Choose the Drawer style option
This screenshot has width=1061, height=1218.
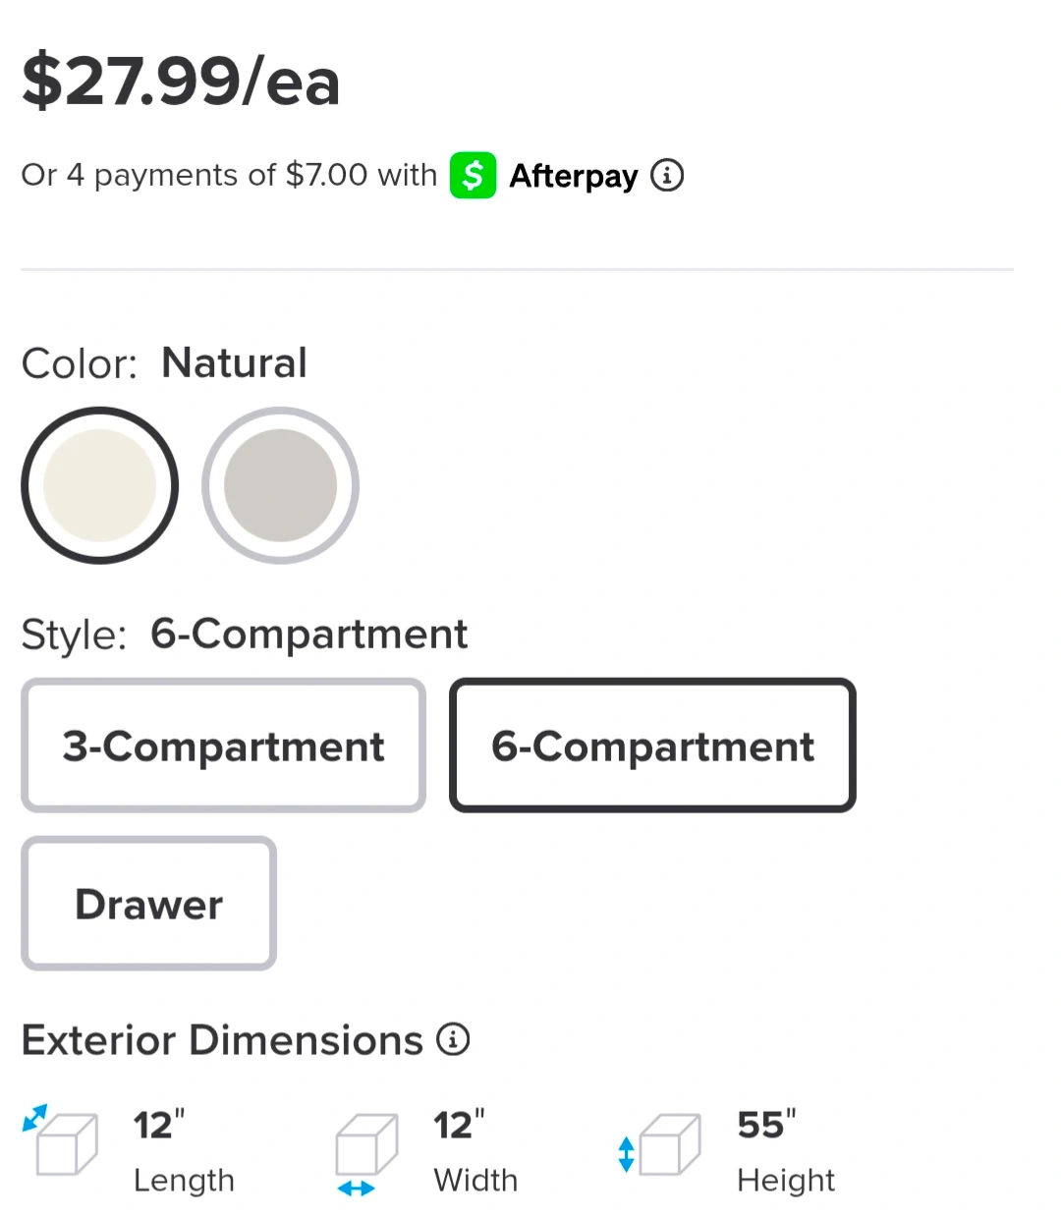(x=148, y=904)
